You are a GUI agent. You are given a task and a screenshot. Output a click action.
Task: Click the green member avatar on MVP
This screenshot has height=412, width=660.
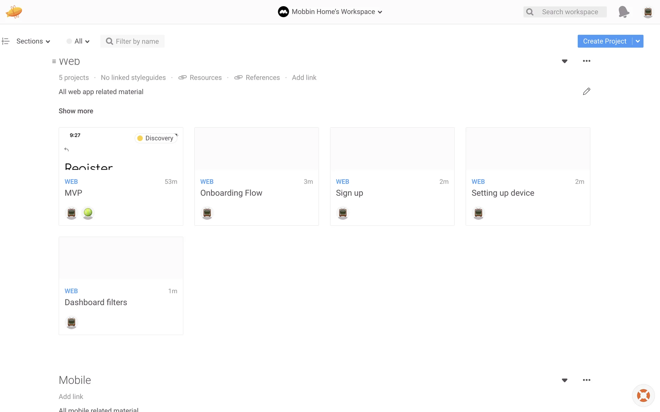click(x=88, y=213)
